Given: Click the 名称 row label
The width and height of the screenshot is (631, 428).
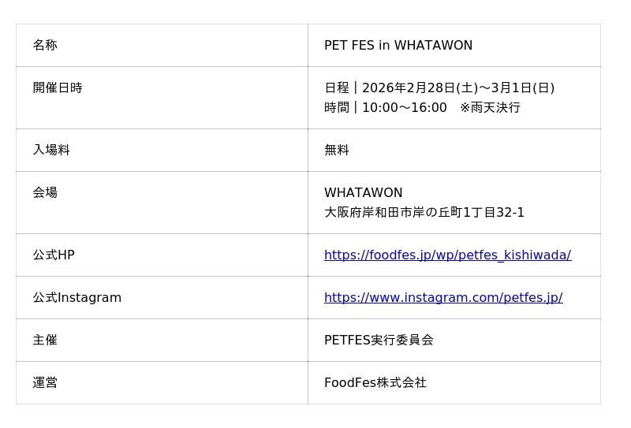Looking at the screenshot, I should click(x=45, y=46).
